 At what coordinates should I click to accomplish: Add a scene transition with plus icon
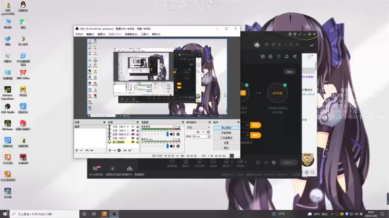(198, 132)
